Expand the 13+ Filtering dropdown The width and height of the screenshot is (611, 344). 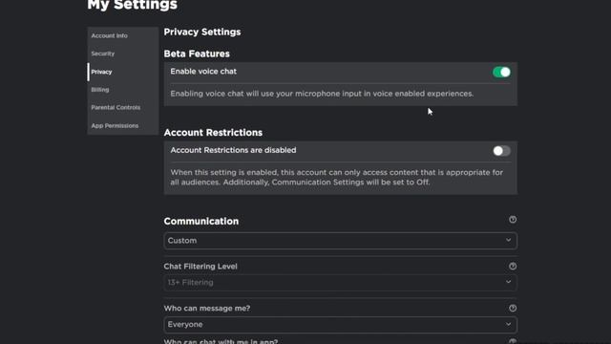pyautogui.click(x=340, y=283)
